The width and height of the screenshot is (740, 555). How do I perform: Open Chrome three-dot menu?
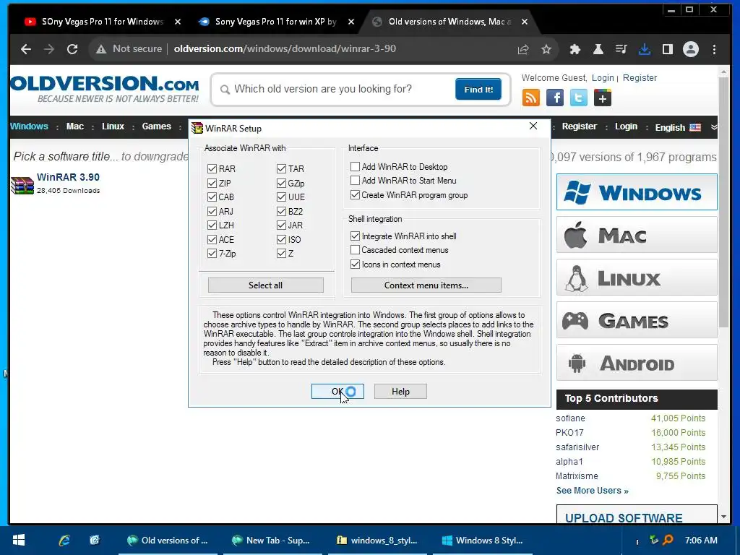[714, 49]
